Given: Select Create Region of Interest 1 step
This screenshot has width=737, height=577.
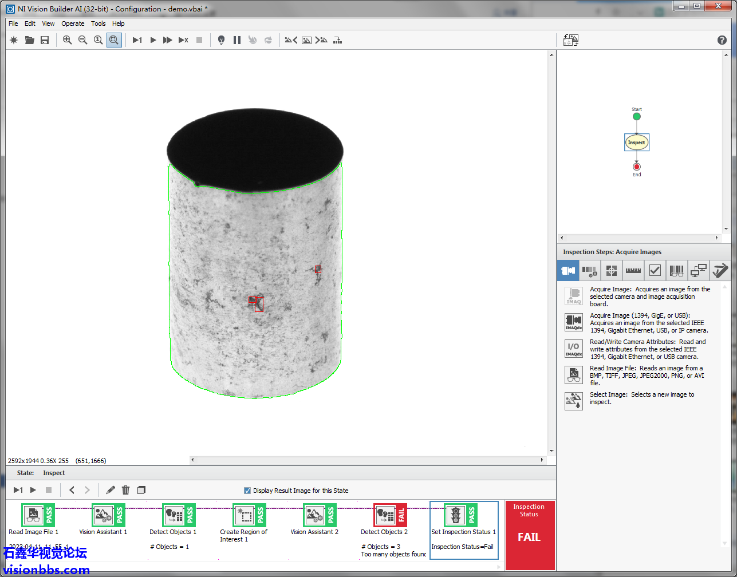Looking at the screenshot, I should point(249,515).
